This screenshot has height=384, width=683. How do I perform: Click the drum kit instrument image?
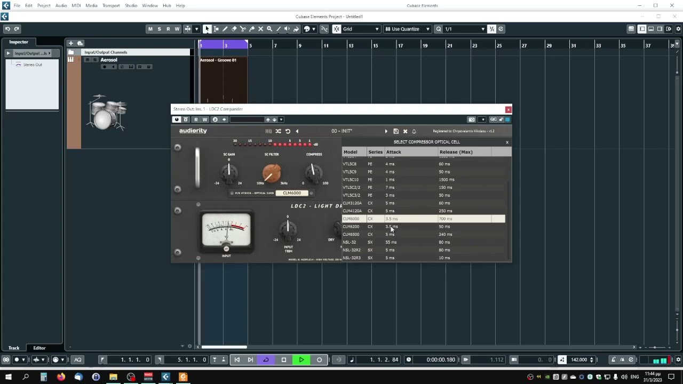(x=107, y=113)
